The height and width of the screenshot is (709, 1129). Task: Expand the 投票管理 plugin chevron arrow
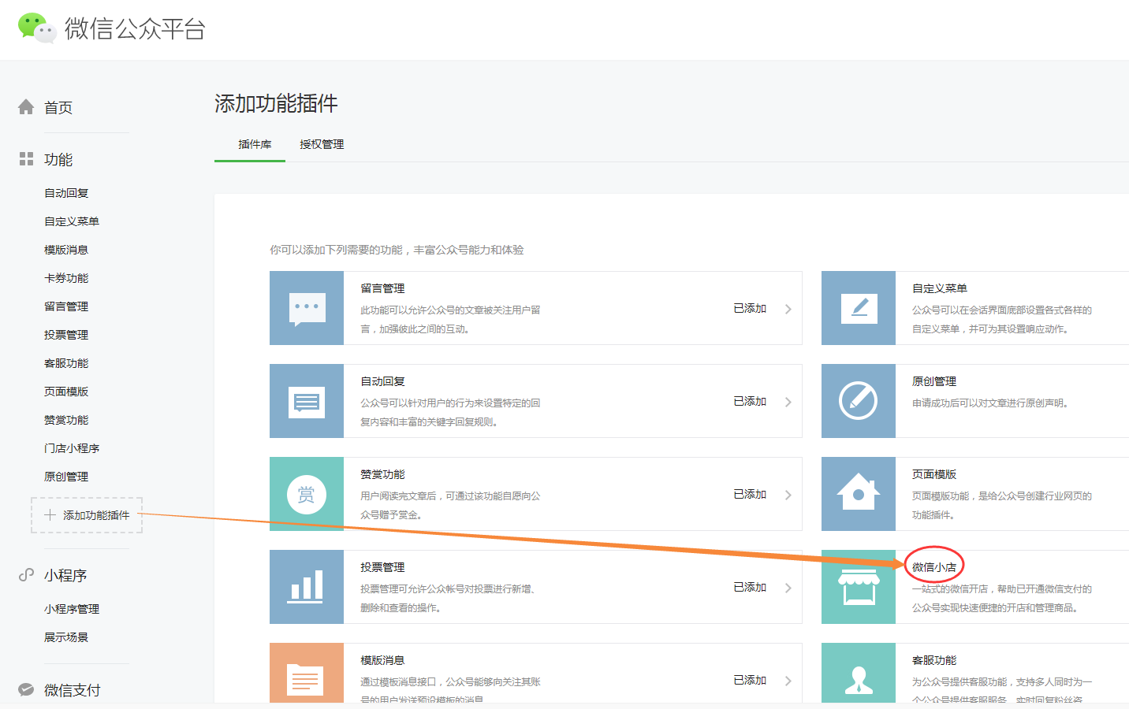click(x=788, y=588)
